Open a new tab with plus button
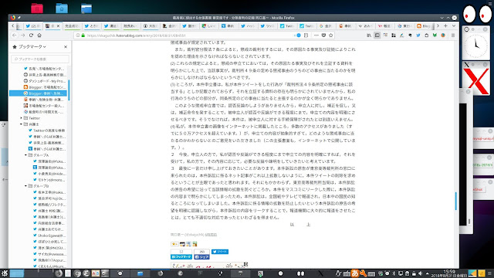 pyautogui.click(x=445, y=25)
